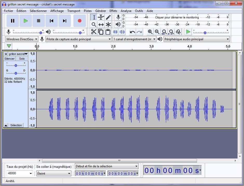Viewport: 244px width, 186px height.
Task: Click the Zoom In magnifier
Action: 150,32
